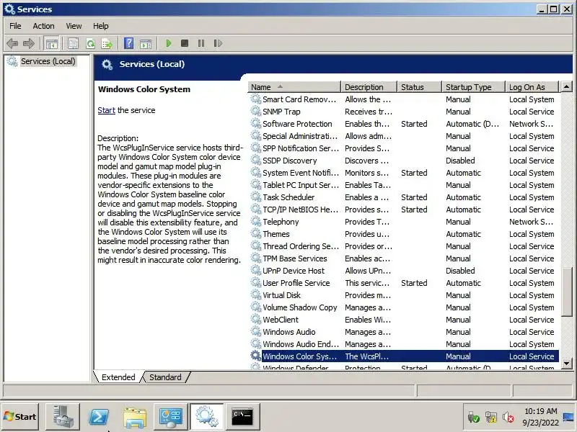Click the Windows Start button

click(x=20, y=417)
